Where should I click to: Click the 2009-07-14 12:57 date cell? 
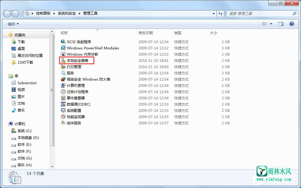153,123
